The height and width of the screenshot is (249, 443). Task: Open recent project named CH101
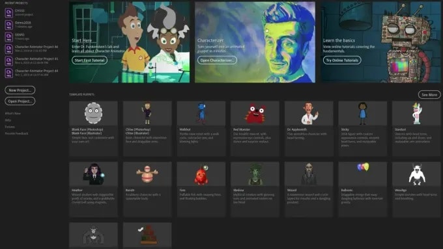click(x=20, y=10)
